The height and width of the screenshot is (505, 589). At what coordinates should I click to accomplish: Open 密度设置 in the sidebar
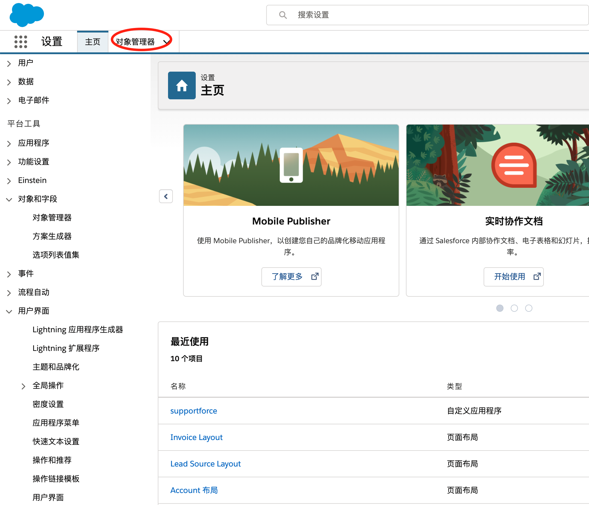pos(48,404)
